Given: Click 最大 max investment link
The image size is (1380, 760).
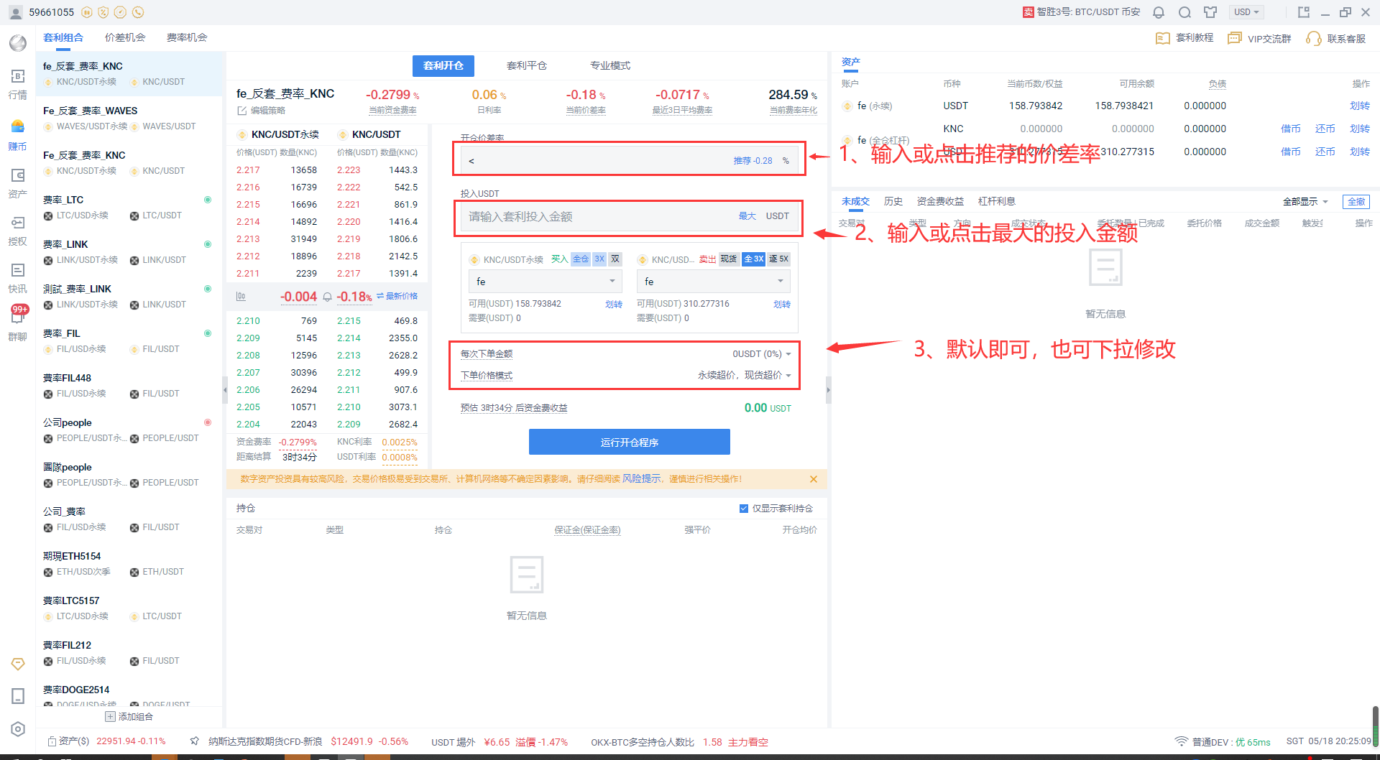Looking at the screenshot, I should tap(747, 216).
